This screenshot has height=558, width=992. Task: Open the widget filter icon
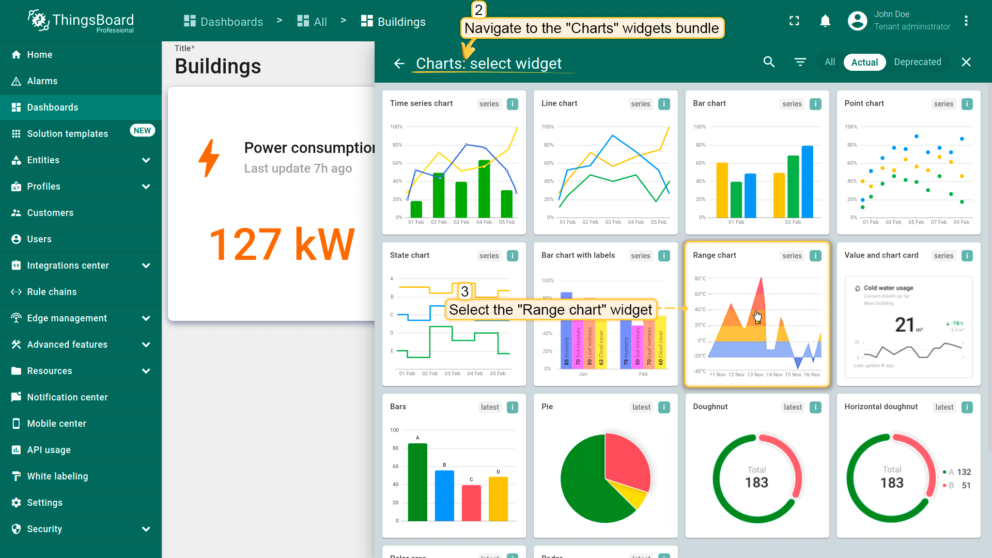[800, 62]
